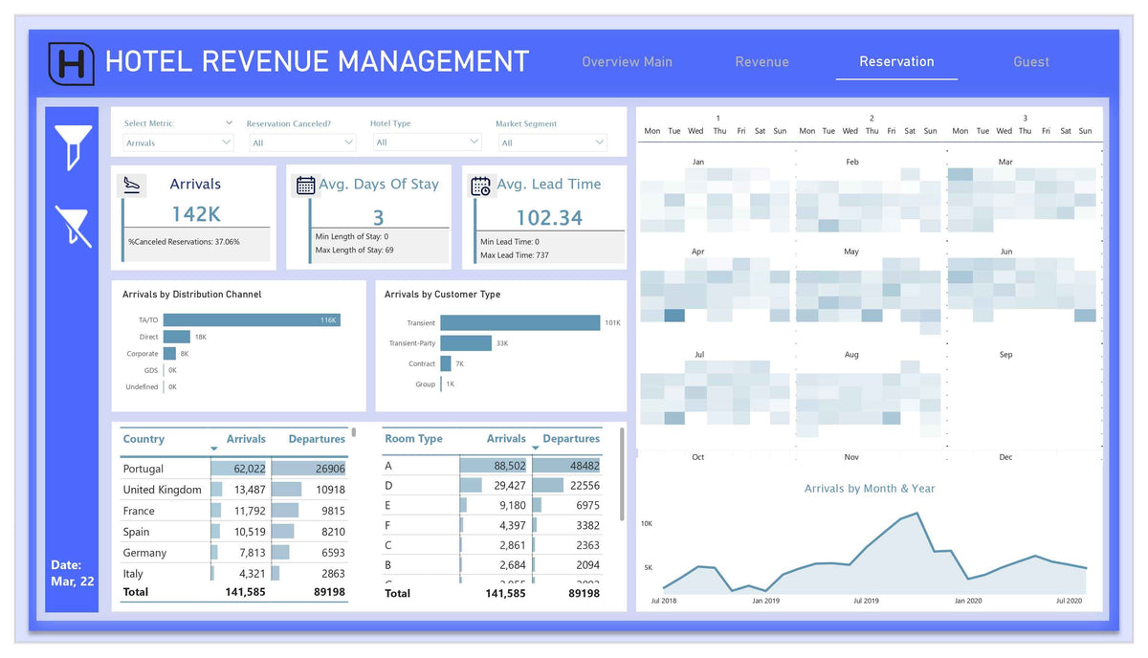Image resolution: width=1148 pixels, height=658 pixels.
Task: Click the 62,022 arrivals value
Action: point(249,469)
